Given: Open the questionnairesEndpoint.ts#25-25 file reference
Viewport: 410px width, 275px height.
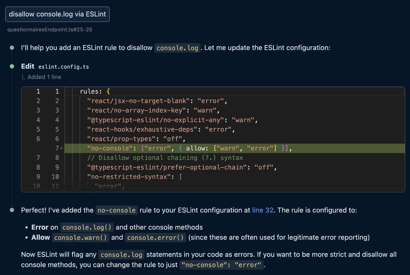Looking at the screenshot, I should pos(50,29).
